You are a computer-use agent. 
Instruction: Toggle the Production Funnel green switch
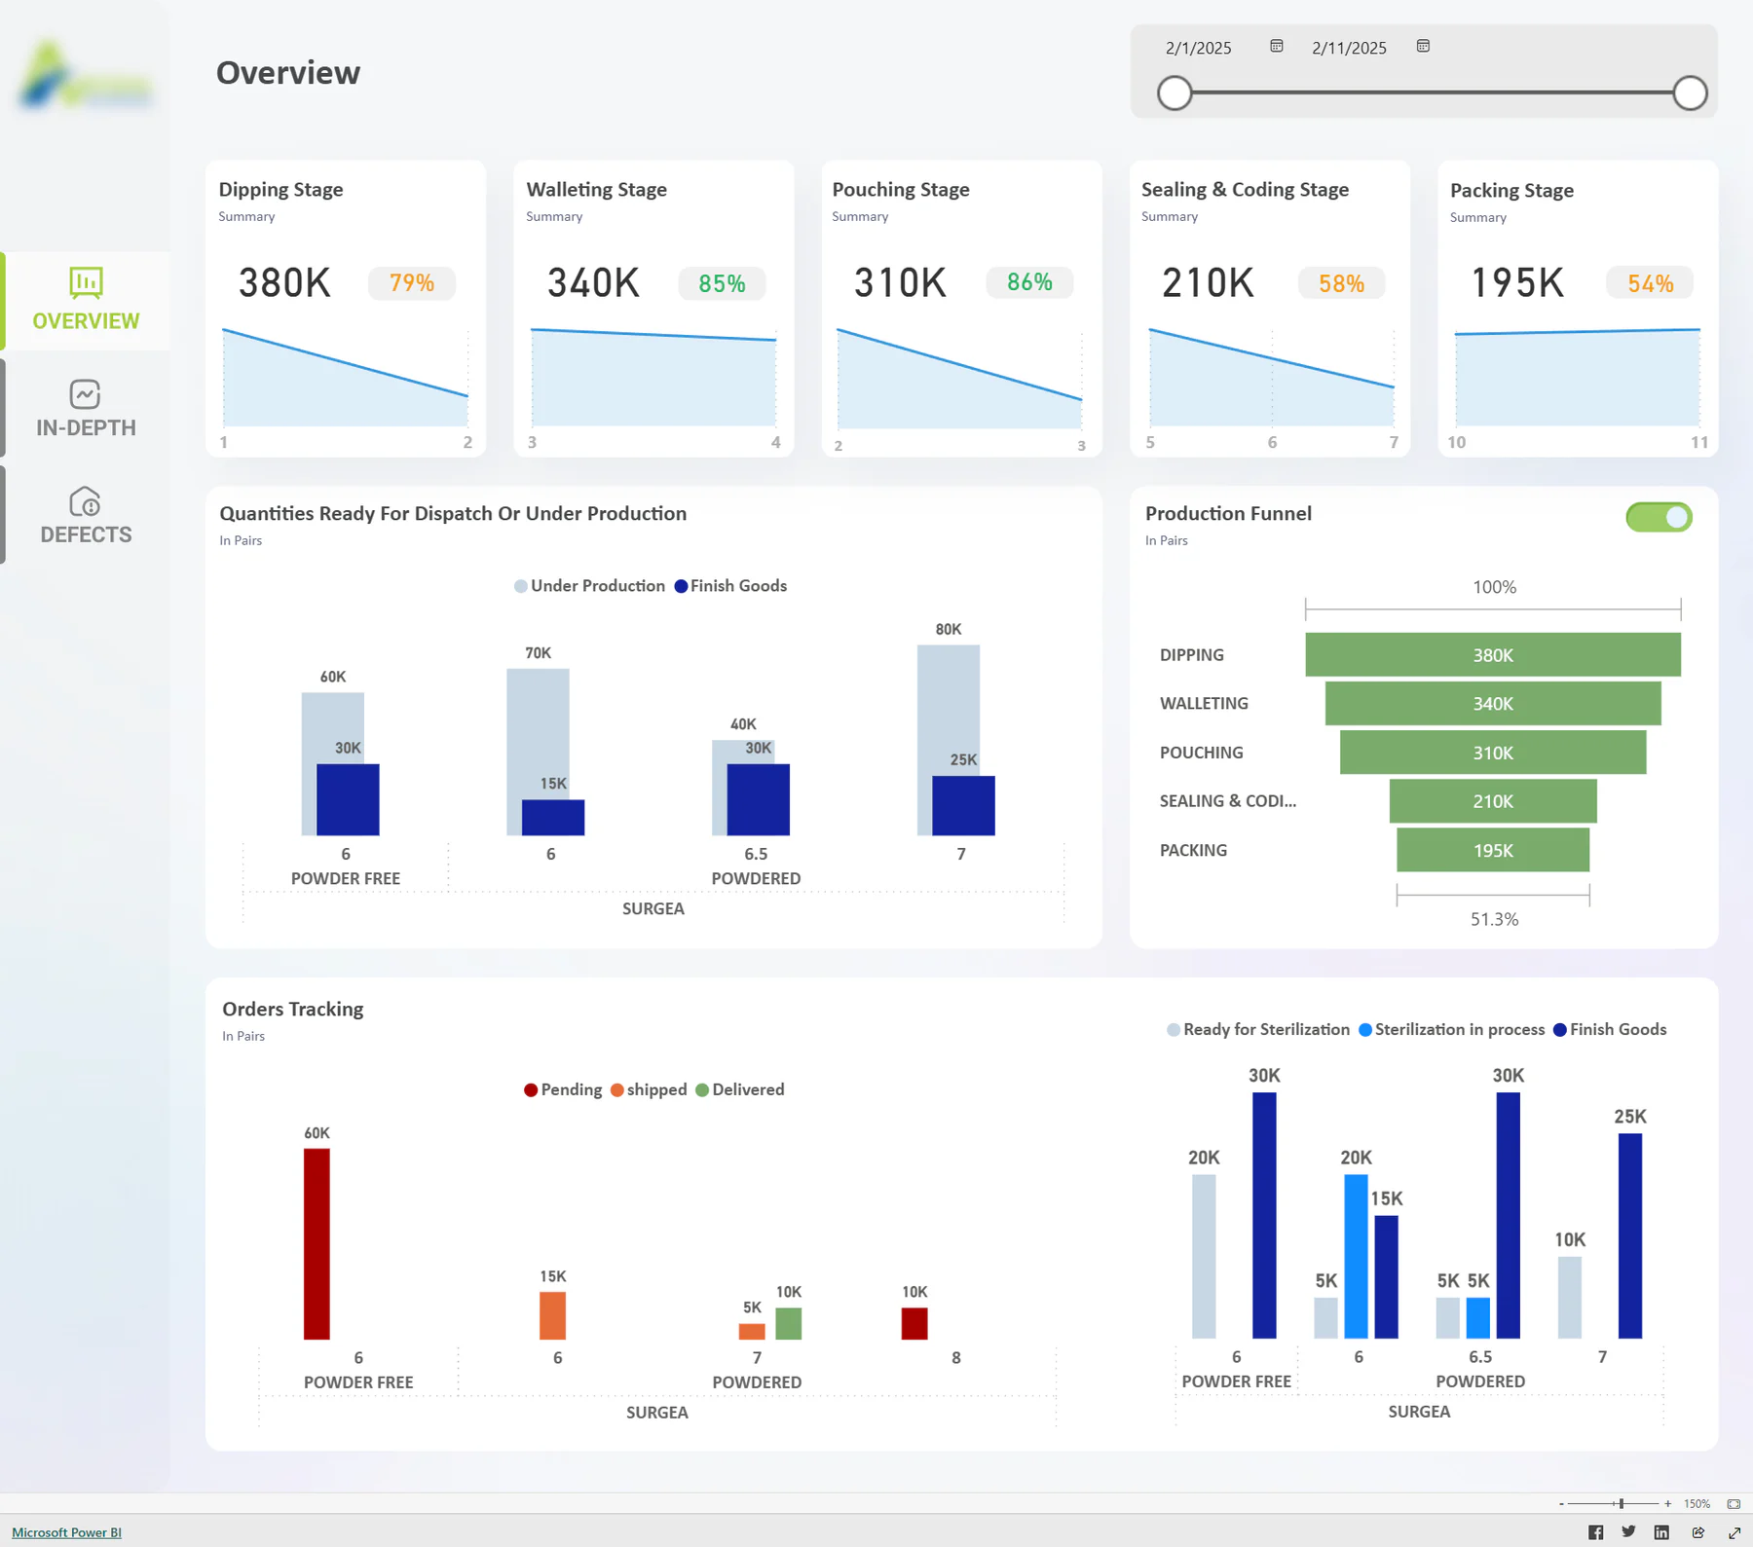(x=1659, y=517)
